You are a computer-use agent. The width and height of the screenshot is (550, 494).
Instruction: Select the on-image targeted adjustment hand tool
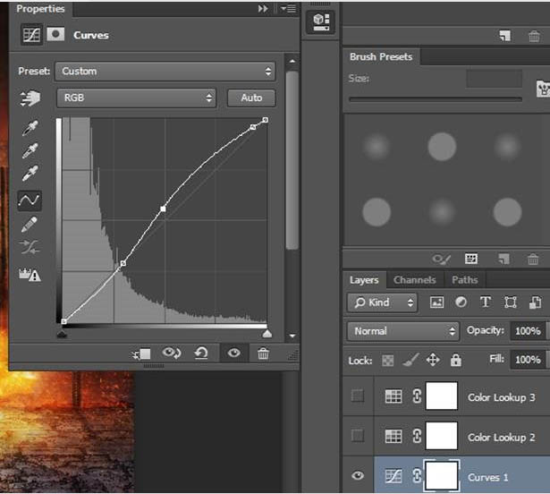click(30, 98)
